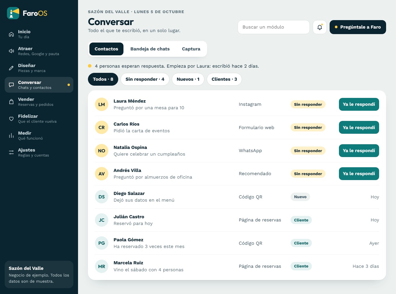Image resolution: width=396 pixels, height=294 pixels.
Task: Open the Ajustes sliders icon
Action: click(x=11, y=152)
